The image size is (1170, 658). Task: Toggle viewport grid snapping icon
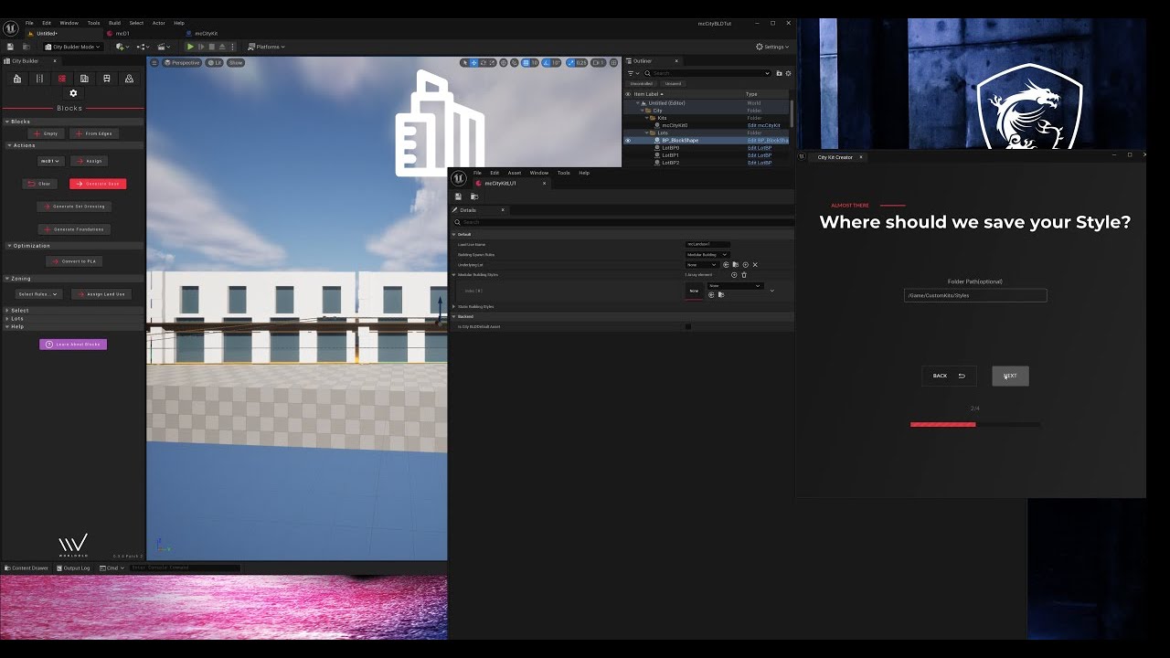(526, 63)
